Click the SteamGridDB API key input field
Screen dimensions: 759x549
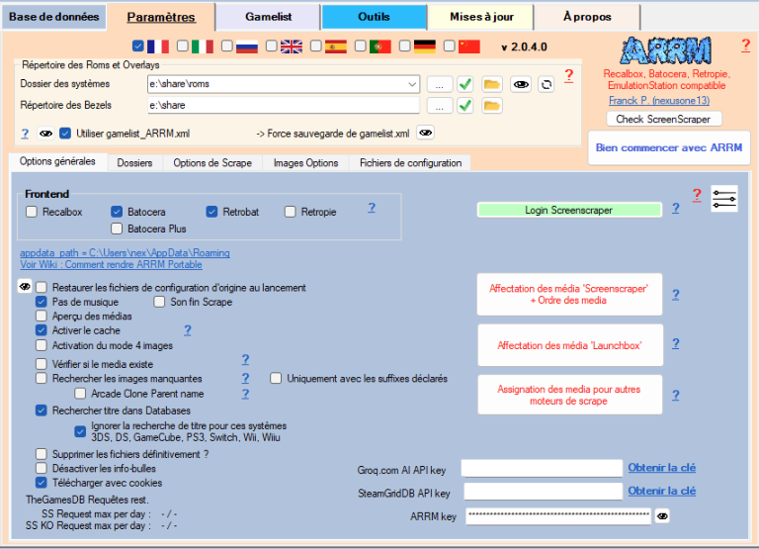[x=543, y=492]
